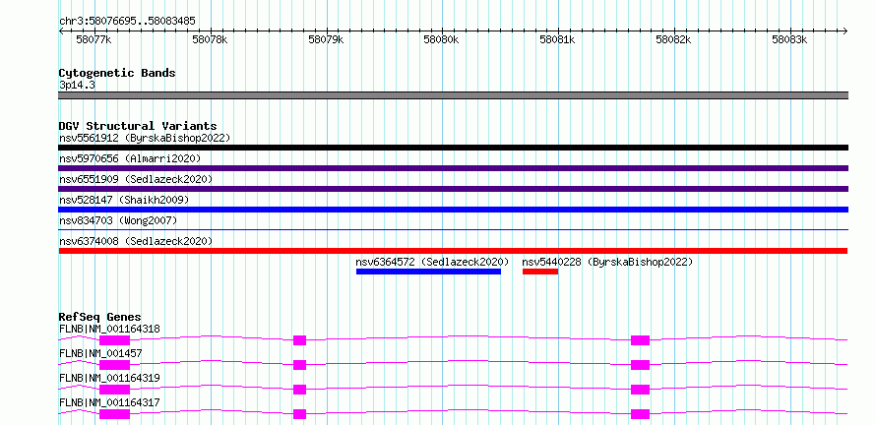Select the gray 3p14.3 cytogenetic band bar
The height and width of the screenshot is (425, 876).
[453, 95]
